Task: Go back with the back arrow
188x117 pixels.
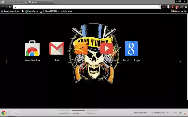Action: 2,7
